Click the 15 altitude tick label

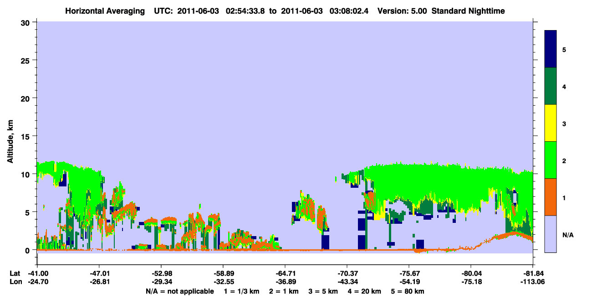click(x=27, y=136)
